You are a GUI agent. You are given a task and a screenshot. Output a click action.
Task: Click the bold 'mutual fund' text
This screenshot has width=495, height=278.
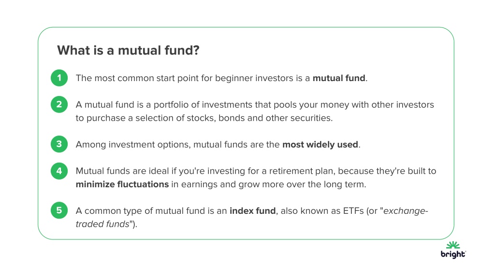click(x=339, y=78)
